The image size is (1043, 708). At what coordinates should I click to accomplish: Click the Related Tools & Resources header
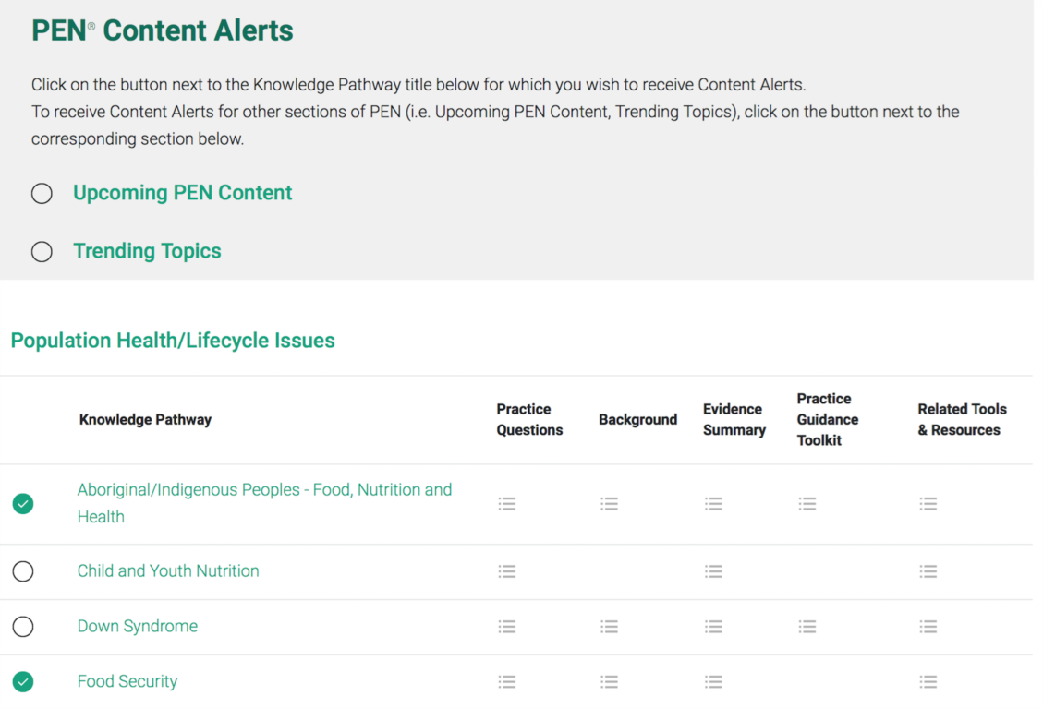click(x=962, y=419)
